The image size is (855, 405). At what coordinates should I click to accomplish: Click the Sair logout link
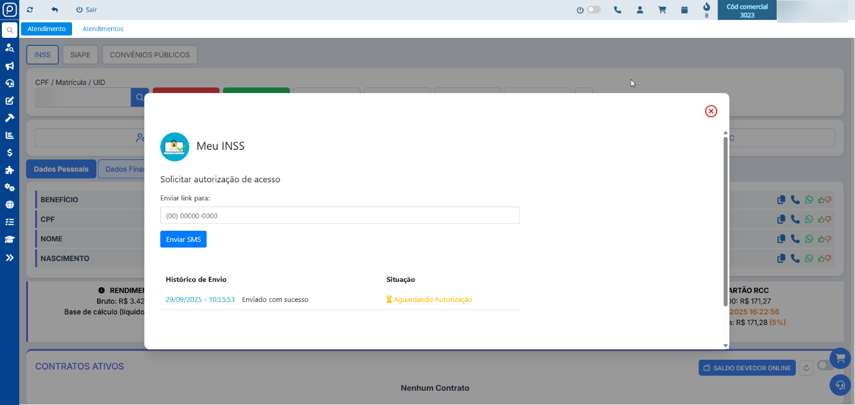coord(86,10)
